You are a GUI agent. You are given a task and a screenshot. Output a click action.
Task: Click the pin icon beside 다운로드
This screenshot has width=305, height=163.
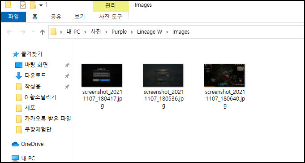click(67, 76)
